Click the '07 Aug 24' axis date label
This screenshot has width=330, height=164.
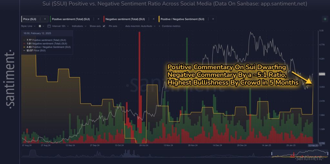point(26,145)
